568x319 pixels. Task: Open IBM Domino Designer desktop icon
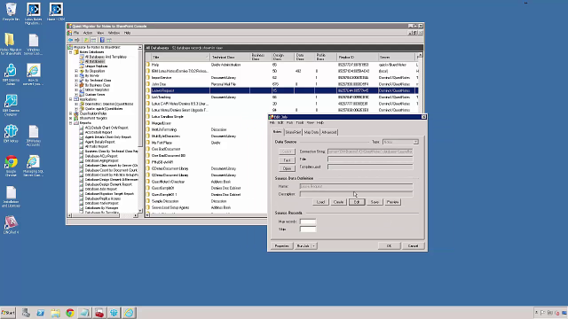[x=11, y=105]
